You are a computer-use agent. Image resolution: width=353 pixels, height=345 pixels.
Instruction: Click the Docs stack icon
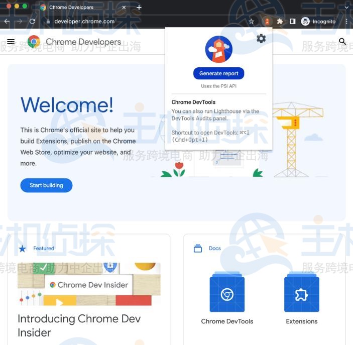coord(198,249)
